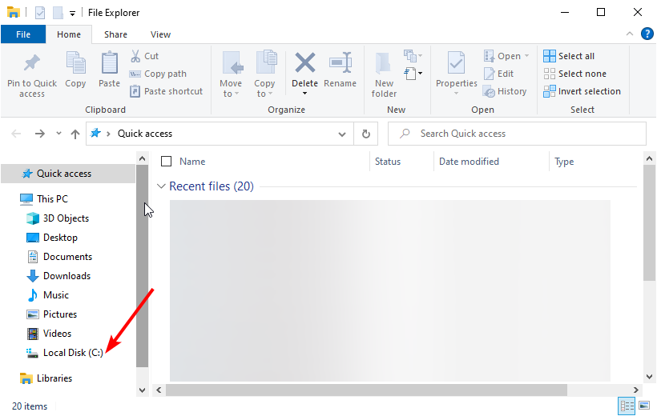
Task: Switch to the View tab
Action: 160,34
